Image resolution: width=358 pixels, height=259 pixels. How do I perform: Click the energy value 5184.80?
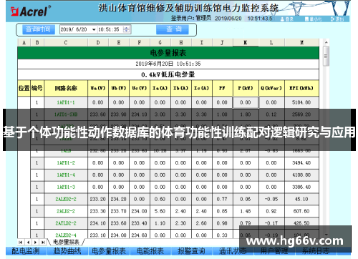(x=301, y=102)
